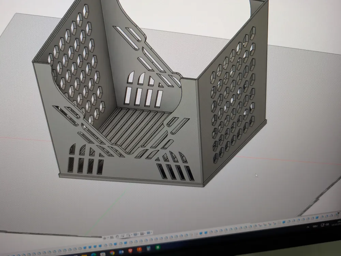Choose the Zoom Window magnifier tool
The image size is (341, 256).
point(128,235)
